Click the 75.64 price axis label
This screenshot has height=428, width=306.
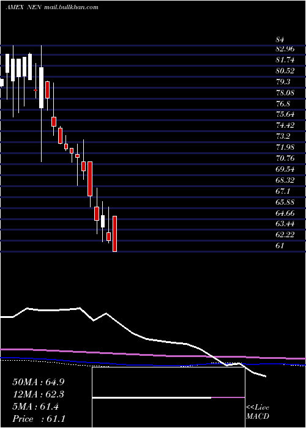[285, 114]
